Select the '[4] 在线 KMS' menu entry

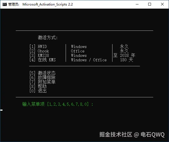[43, 60]
